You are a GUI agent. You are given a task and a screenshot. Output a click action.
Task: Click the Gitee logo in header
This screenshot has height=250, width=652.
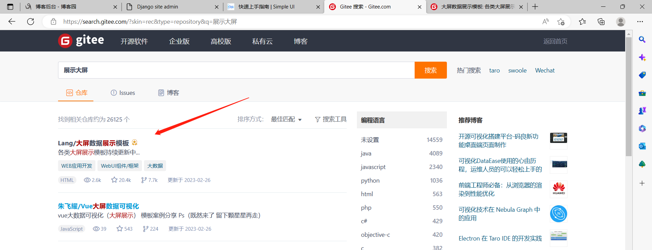[x=81, y=41]
